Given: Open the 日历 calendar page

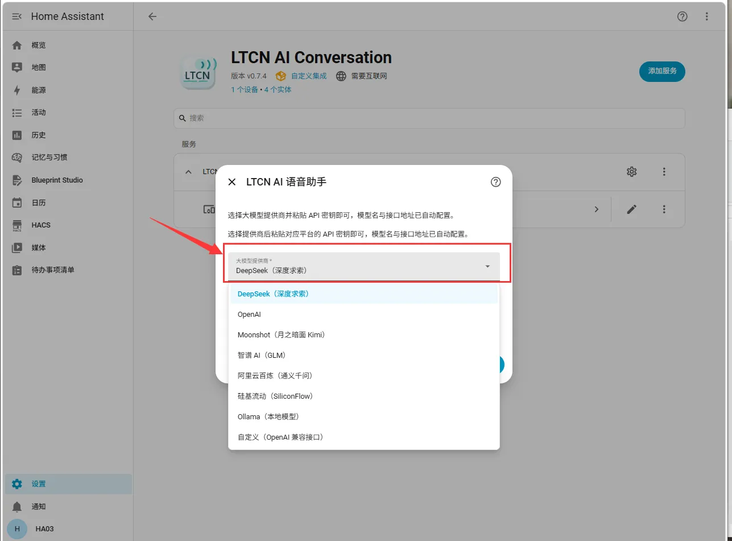Looking at the screenshot, I should coord(68,203).
